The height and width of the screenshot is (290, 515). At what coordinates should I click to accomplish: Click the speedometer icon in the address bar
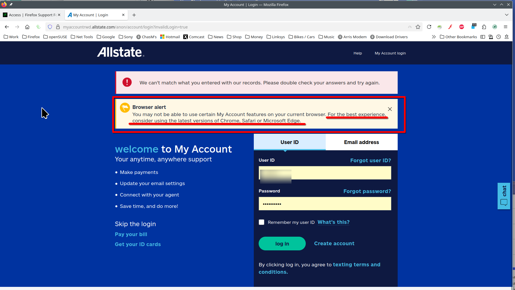[410, 27]
